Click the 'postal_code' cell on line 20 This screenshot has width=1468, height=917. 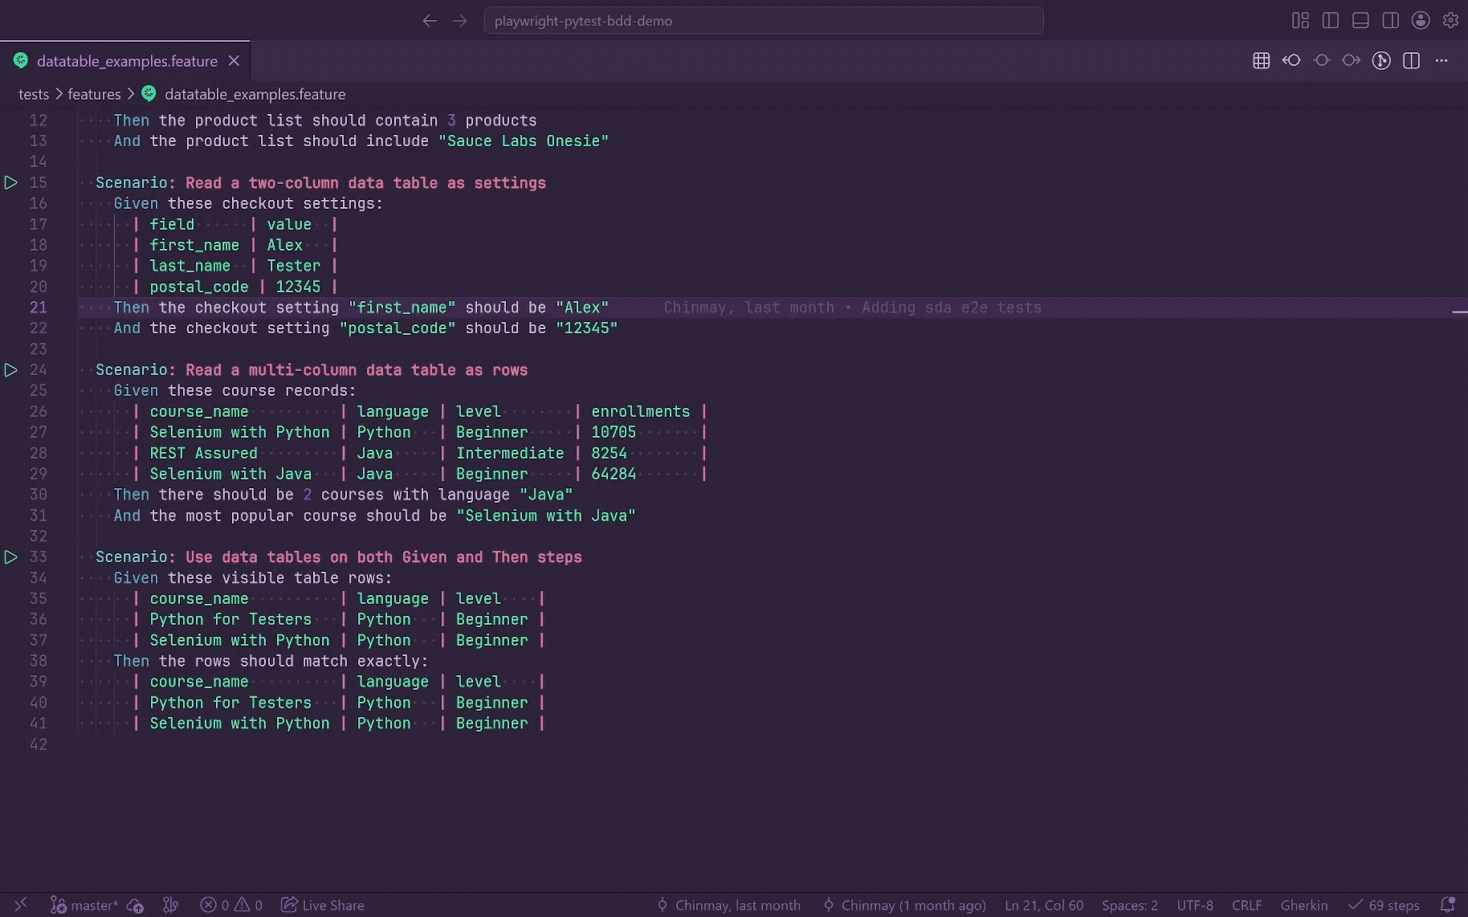pyautogui.click(x=199, y=287)
